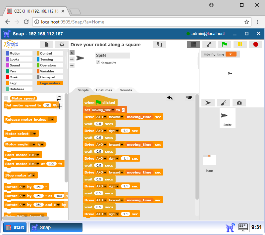
Task: Toggle Motor speed variable watcher checkbox
Action: pos(6,98)
